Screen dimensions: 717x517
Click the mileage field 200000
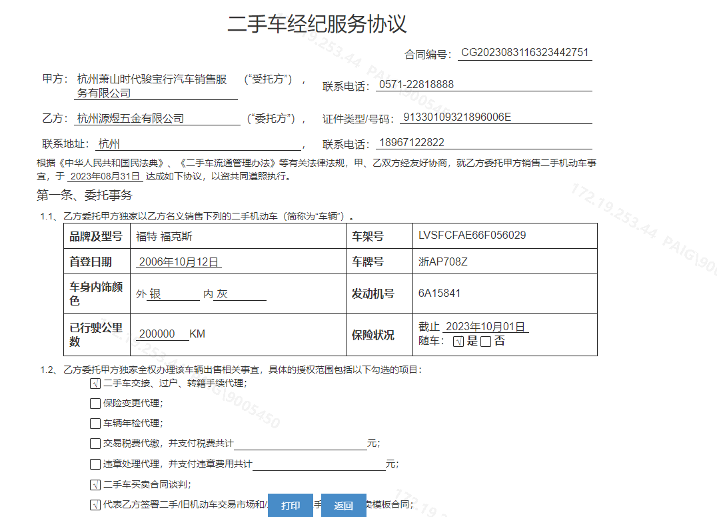(163, 334)
